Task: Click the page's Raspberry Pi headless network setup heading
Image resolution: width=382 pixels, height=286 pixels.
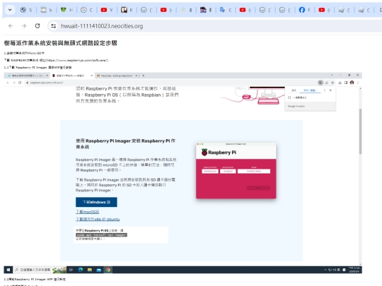Action: 61,43
